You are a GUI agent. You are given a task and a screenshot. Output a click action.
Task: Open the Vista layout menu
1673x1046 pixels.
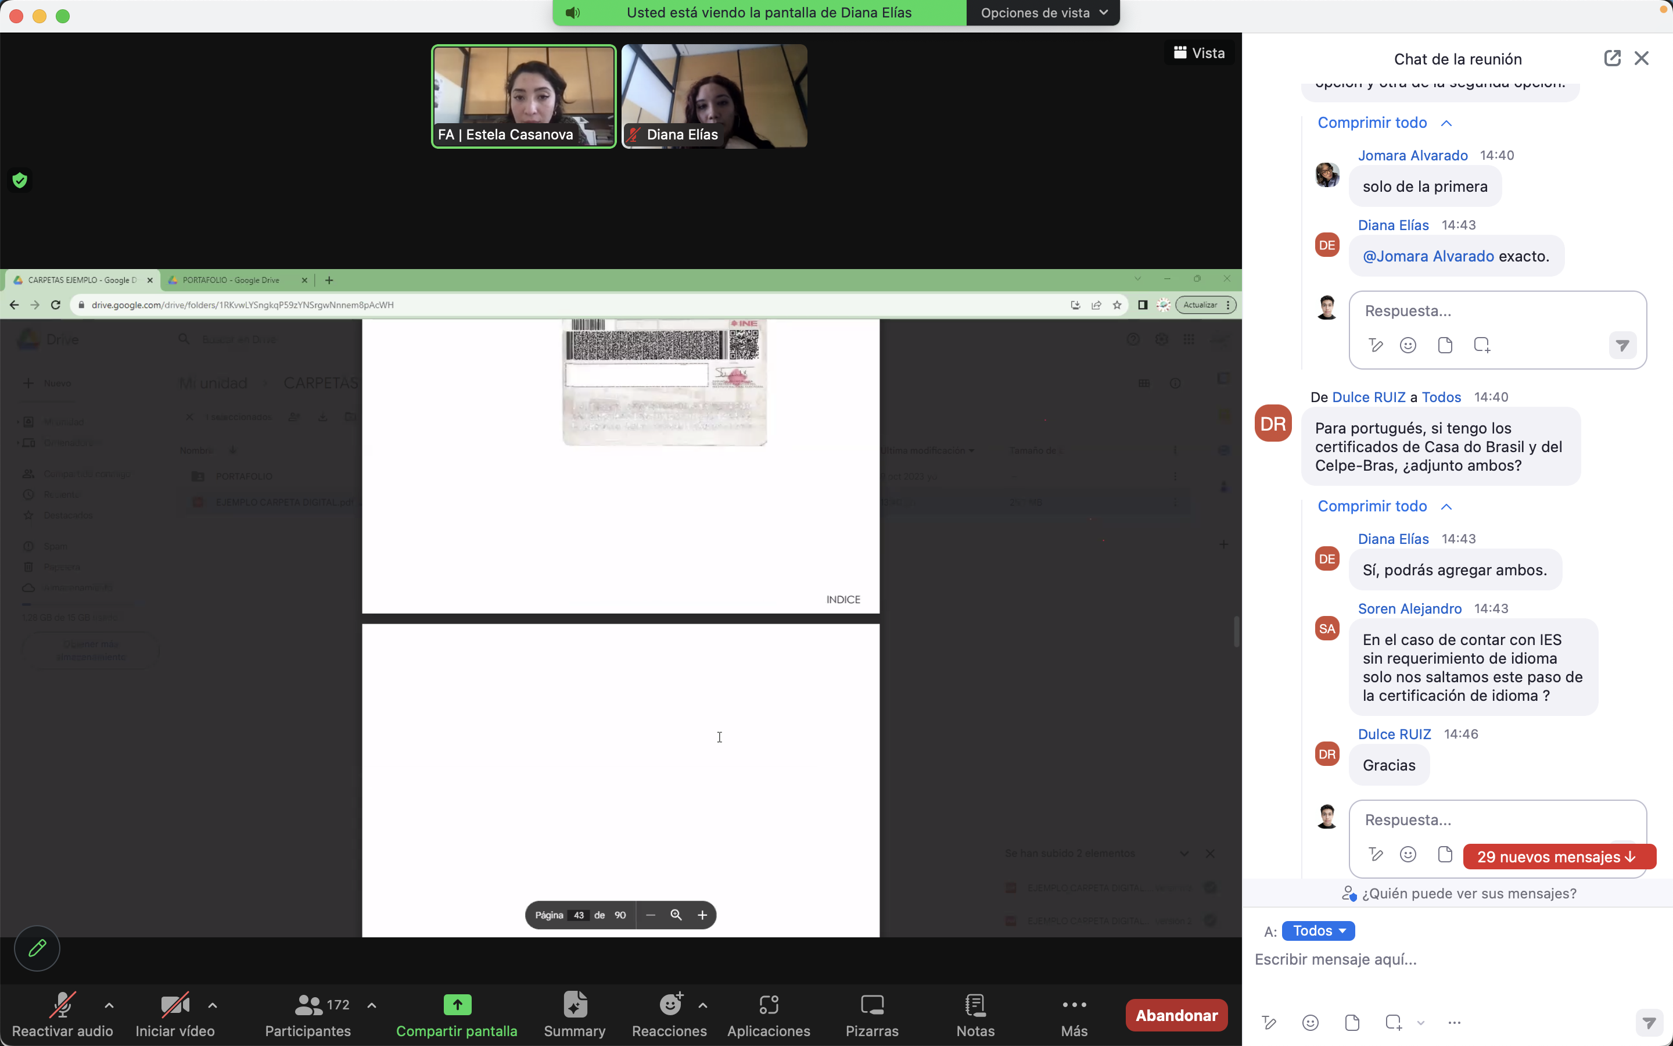pos(1200,52)
